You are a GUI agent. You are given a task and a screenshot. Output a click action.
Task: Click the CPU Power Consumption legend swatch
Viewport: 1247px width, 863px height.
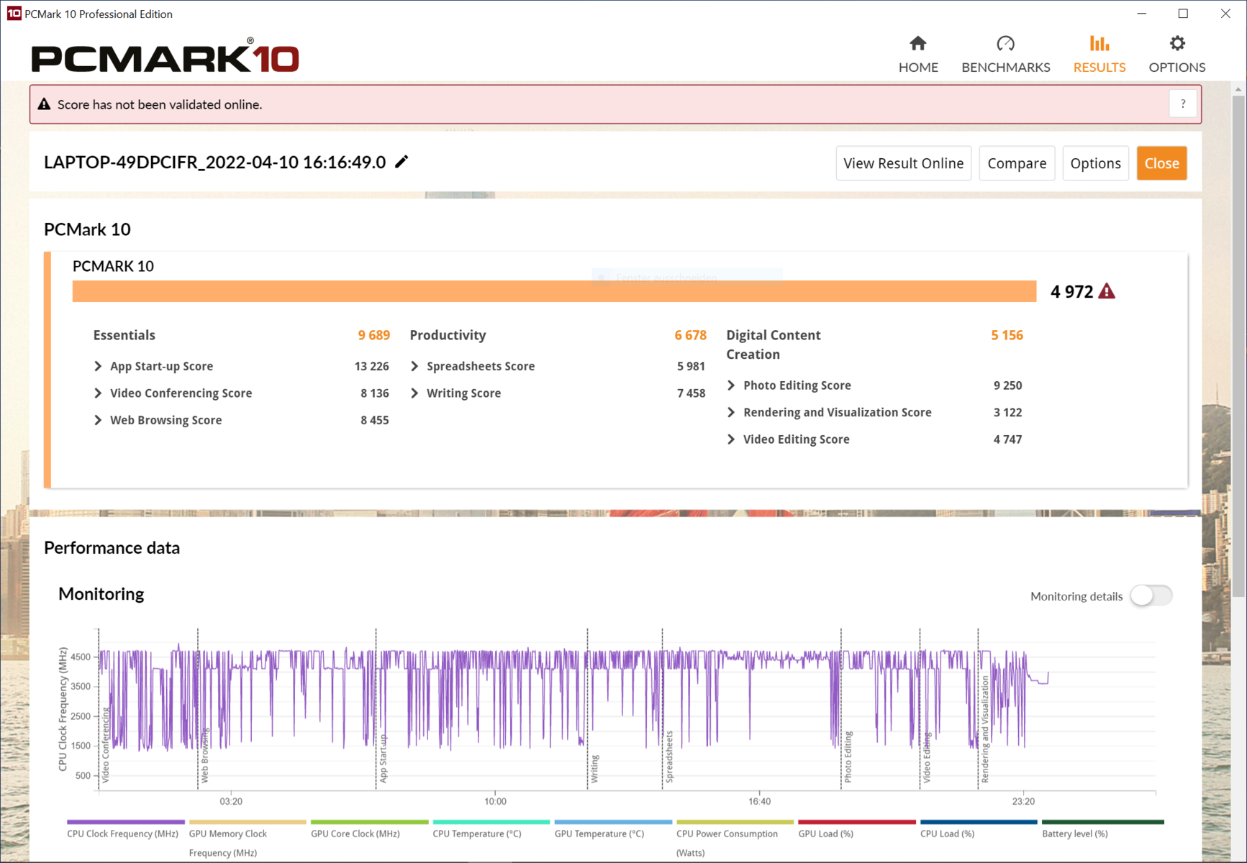(735, 821)
